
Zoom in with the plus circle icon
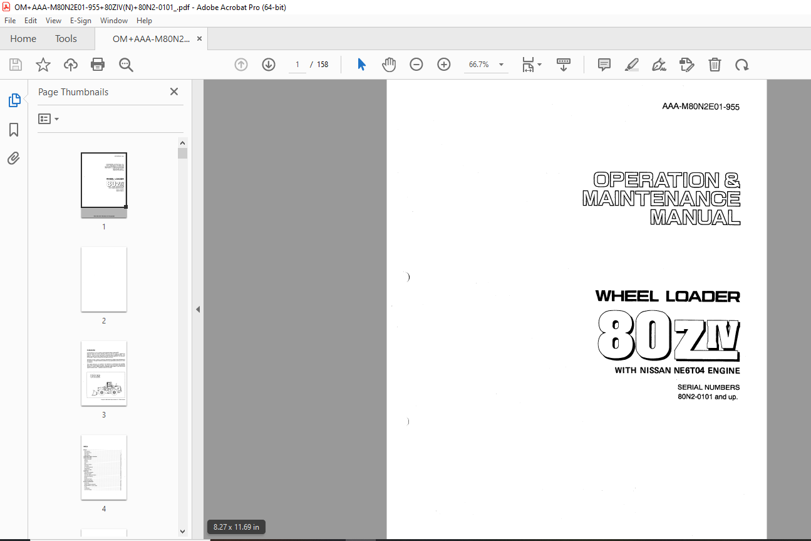(444, 65)
